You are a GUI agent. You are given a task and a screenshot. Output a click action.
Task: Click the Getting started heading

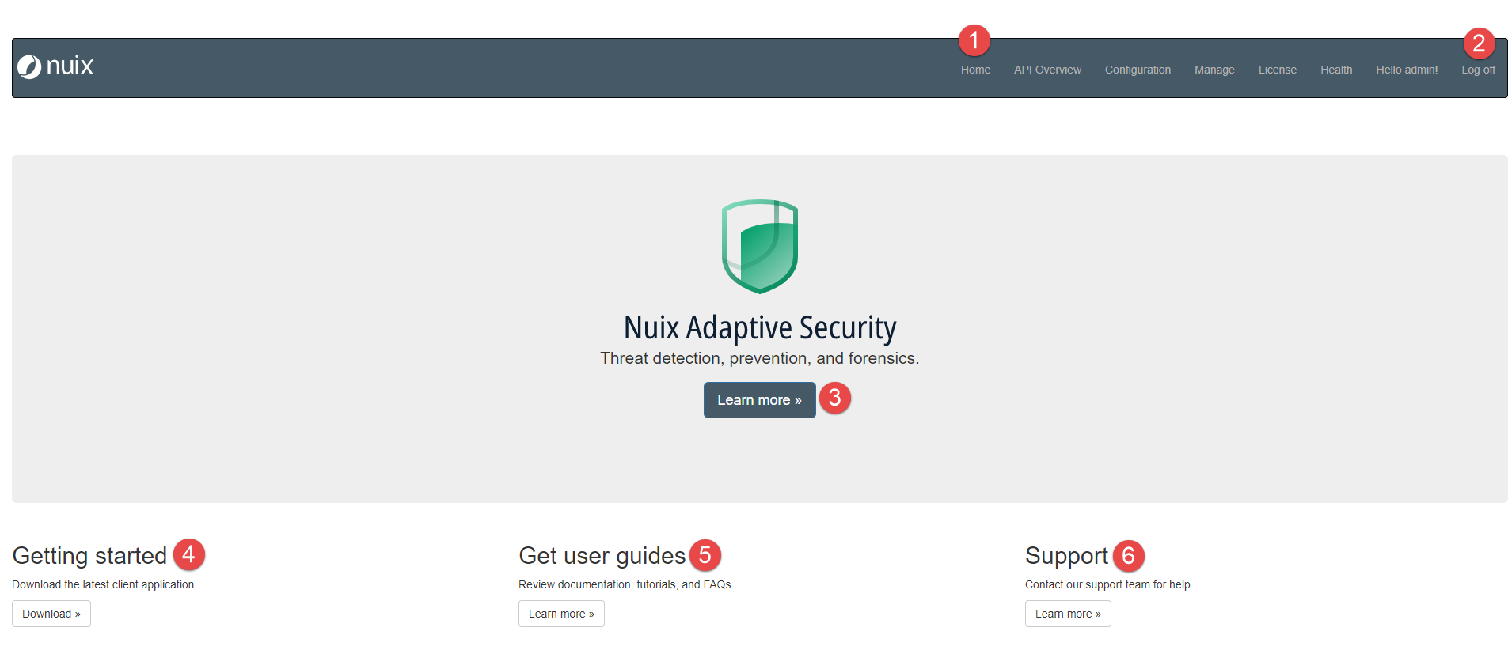(89, 555)
